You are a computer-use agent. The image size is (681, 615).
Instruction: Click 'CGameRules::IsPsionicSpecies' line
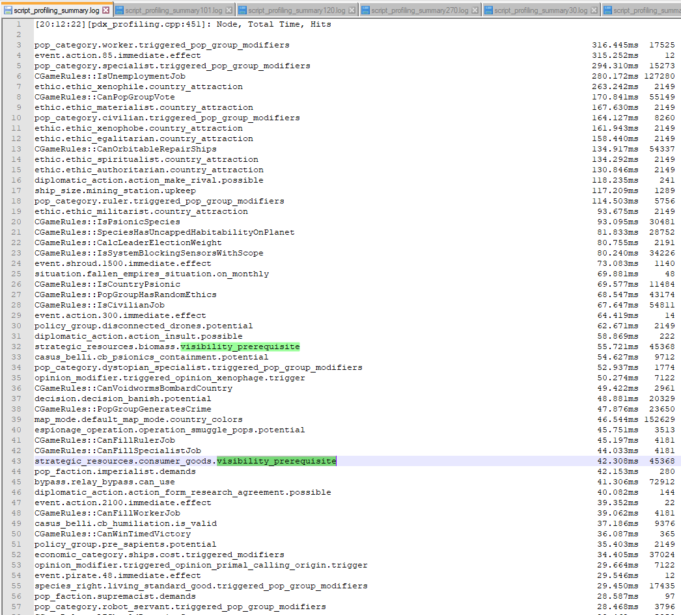107,222
